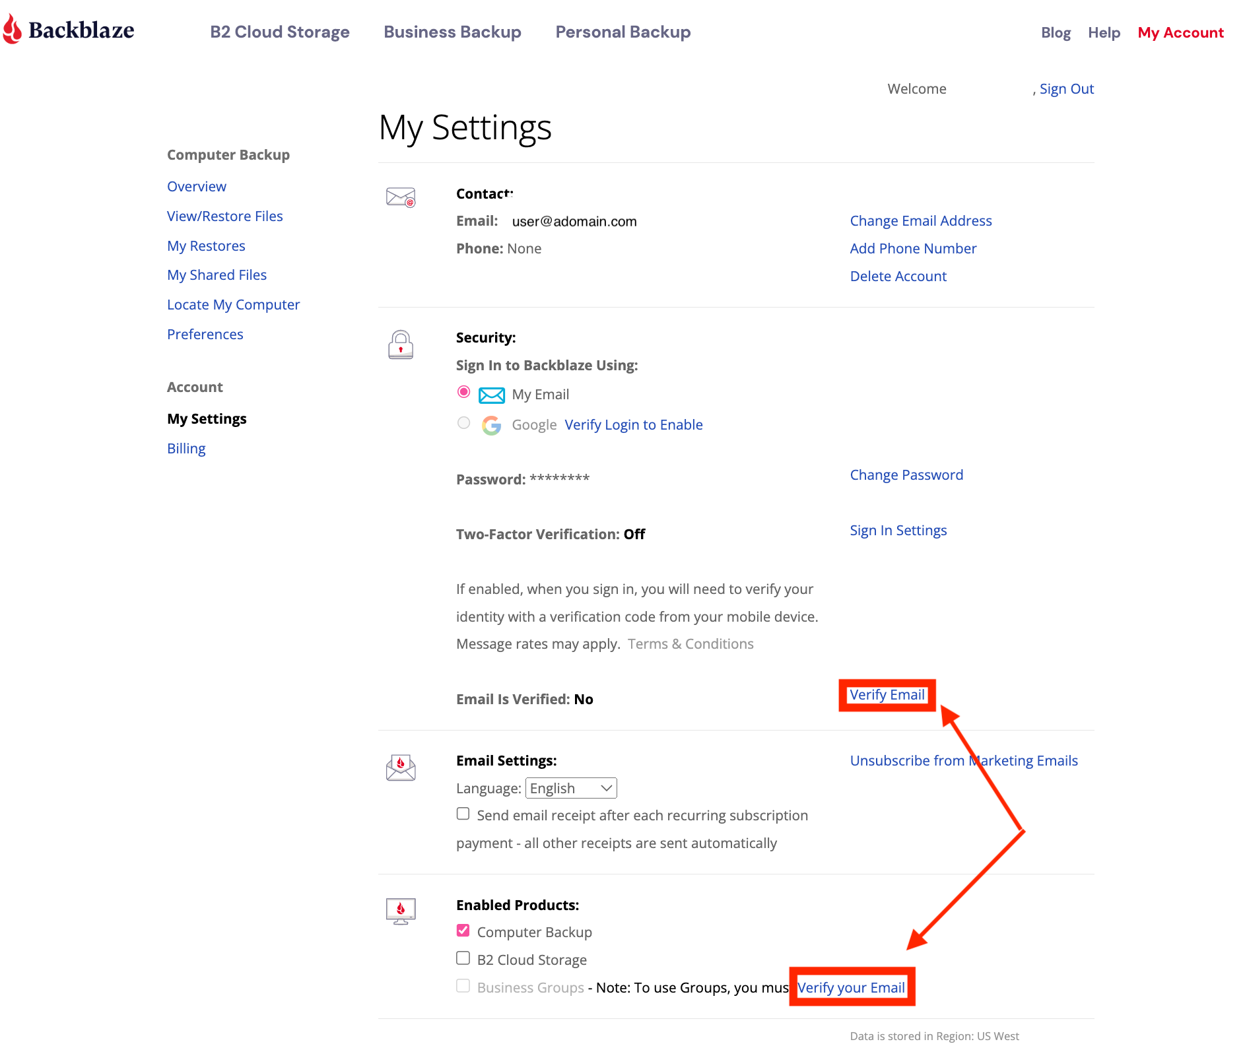Open My Shared Files
1247x1050 pixels.
point(217,275)
